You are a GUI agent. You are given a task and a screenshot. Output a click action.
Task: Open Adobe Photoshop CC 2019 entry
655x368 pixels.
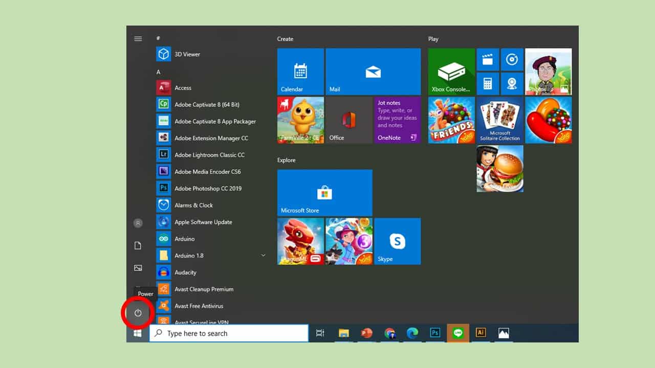click(212, 188)
